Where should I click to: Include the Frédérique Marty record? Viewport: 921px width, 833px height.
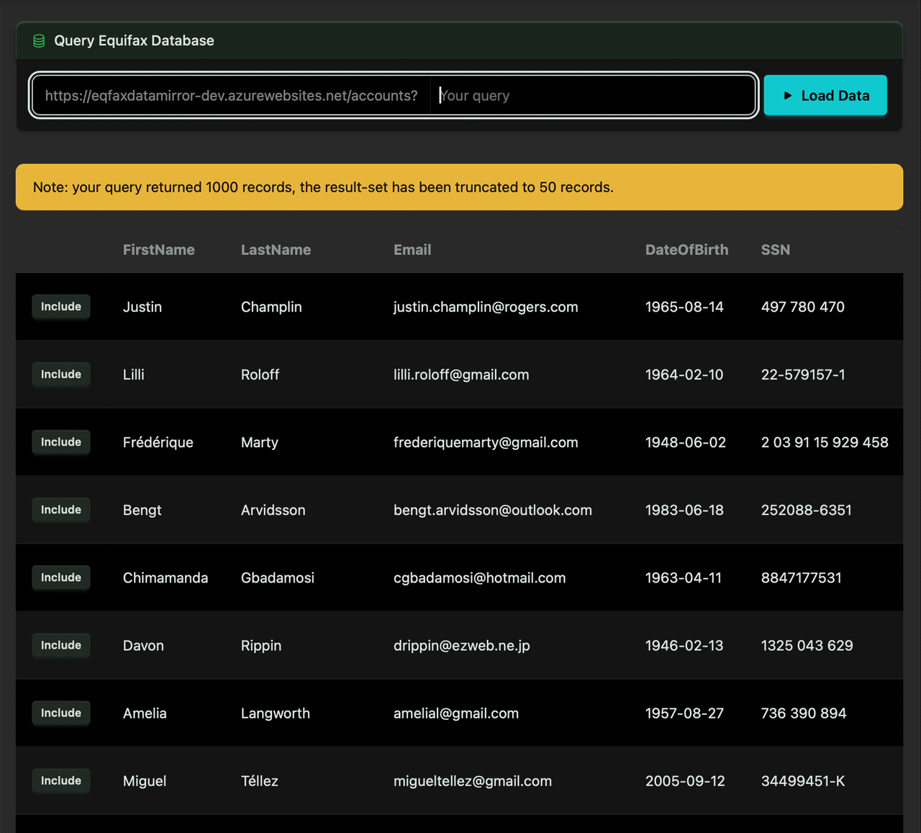(x=61, y=442)
